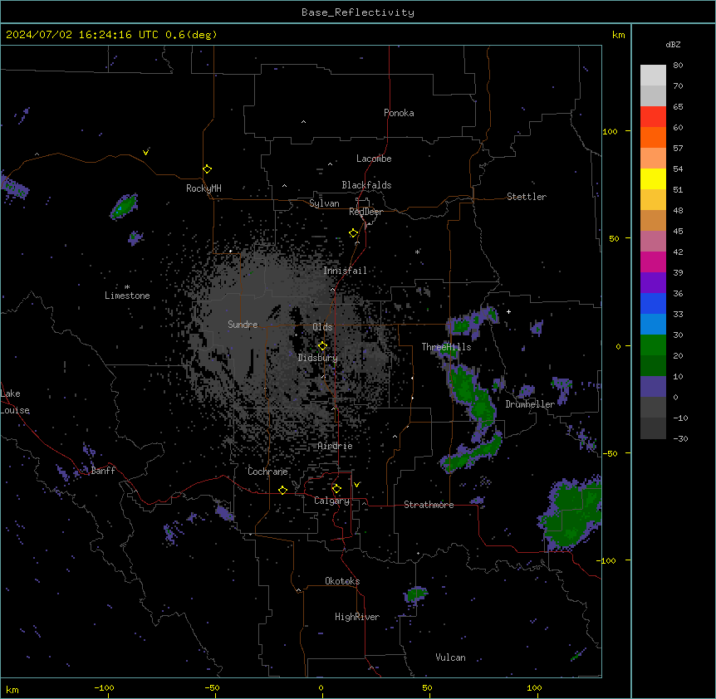The height and width of the screenshot is (699, 716).
Task: Click the yellow radar site marker near Olds
Action: click(322, 346)
